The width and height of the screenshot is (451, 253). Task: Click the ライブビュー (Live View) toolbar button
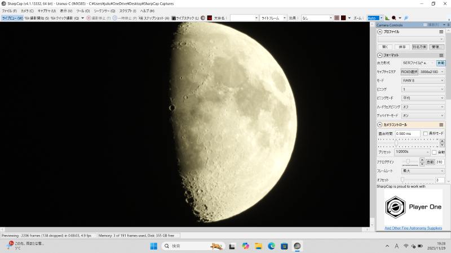12,18
